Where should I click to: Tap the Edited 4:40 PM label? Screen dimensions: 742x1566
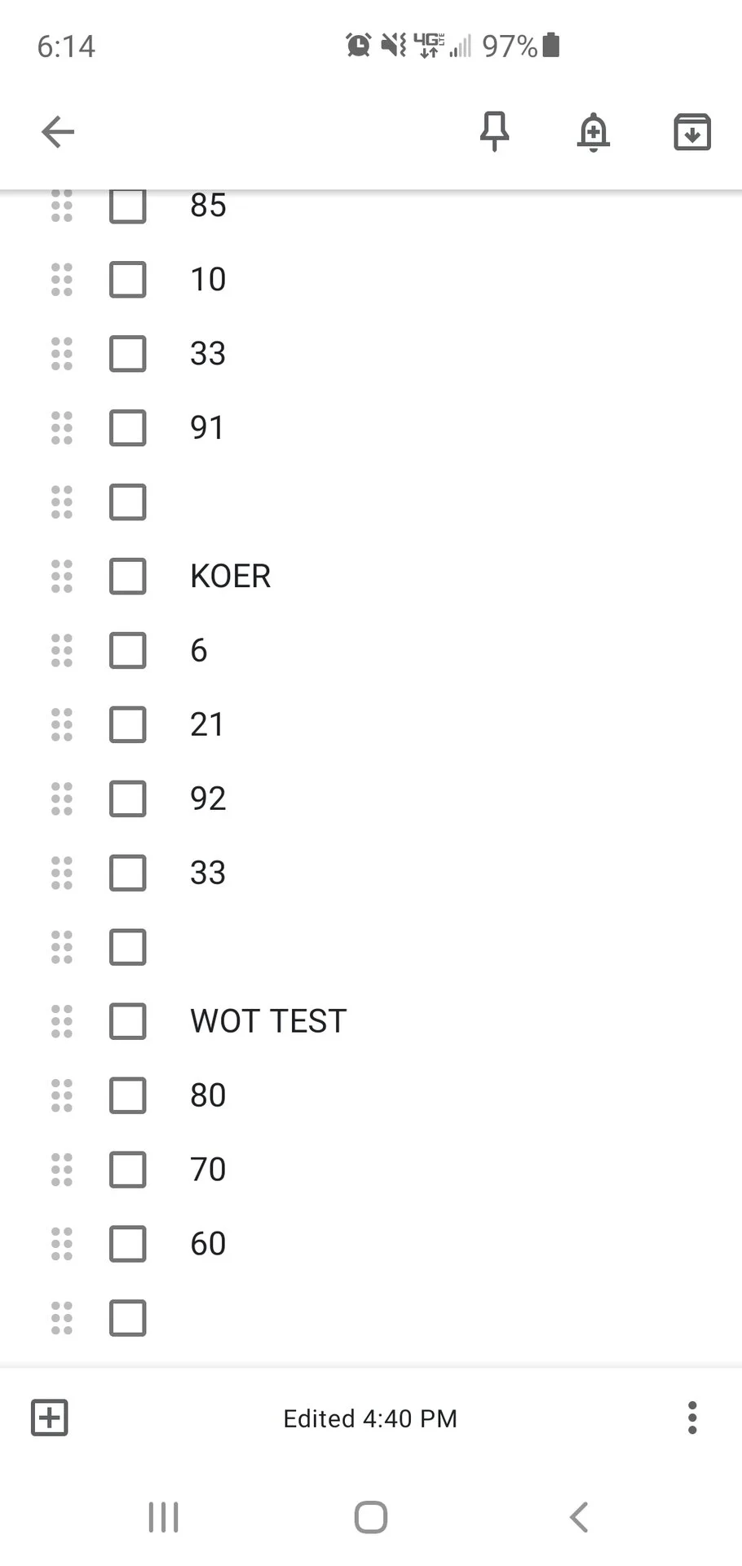(x=370, y=1418)
